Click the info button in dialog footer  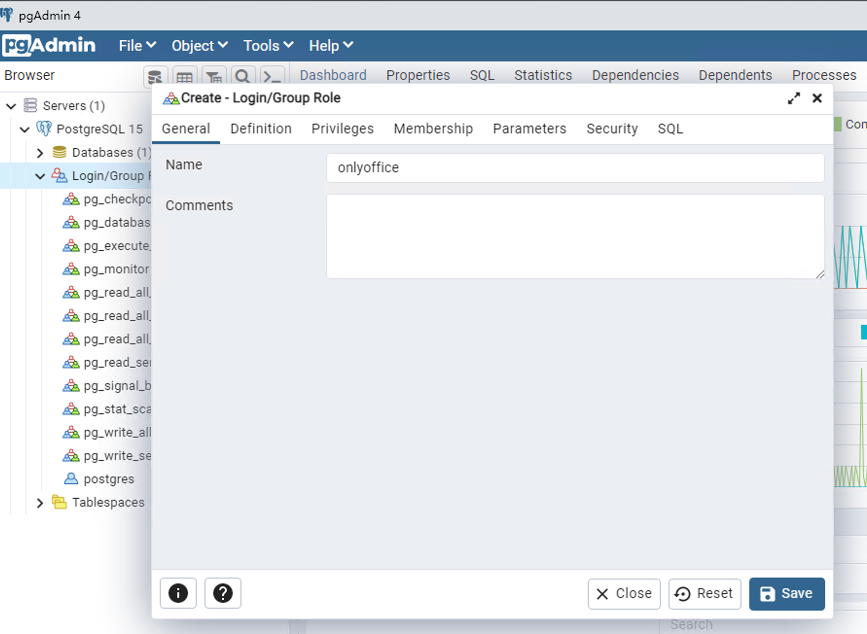(178, 593)
